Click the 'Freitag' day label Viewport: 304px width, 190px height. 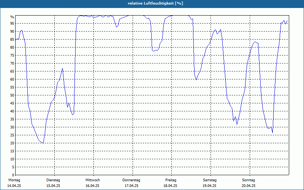[x=171, y=180]
